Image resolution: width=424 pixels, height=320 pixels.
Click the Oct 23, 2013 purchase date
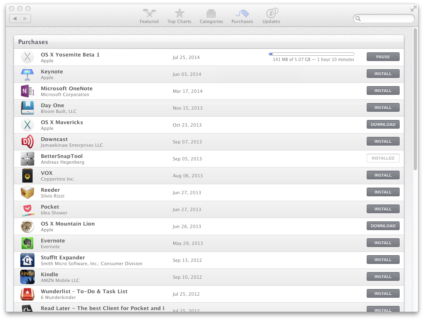187,125
